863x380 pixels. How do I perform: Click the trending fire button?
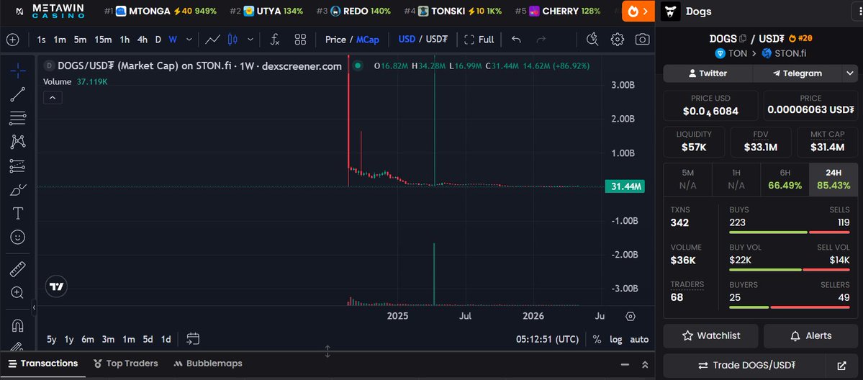638,11
